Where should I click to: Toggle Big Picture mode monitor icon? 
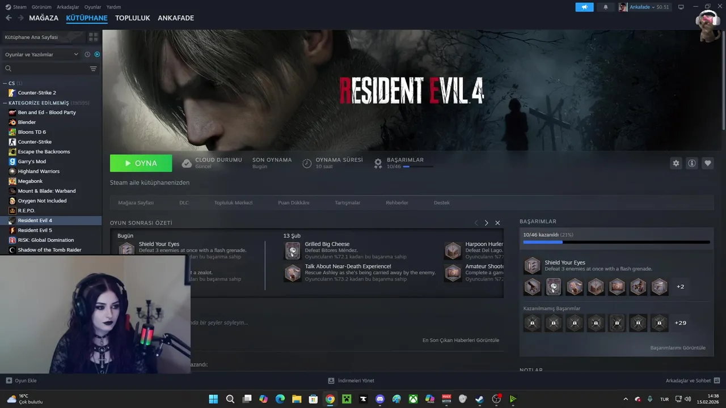(x=681, y=7)
